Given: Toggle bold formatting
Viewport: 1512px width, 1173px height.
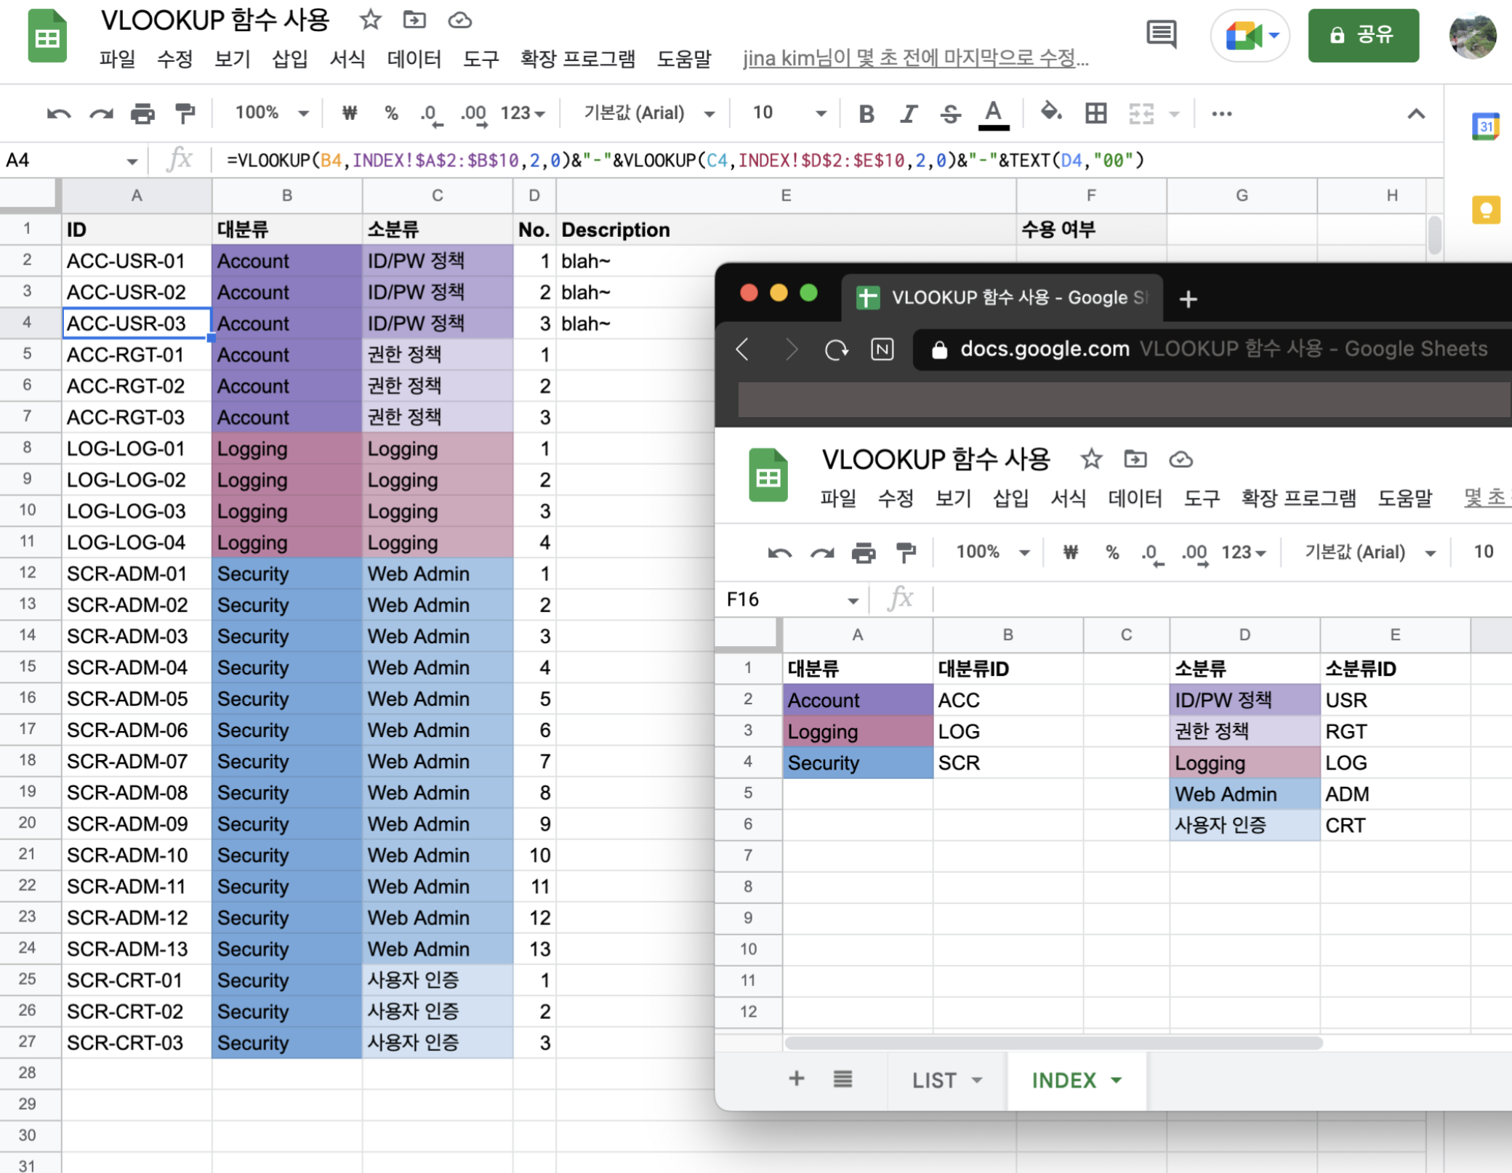Looking at the screenshot, I should pyautogui.click(x=866, y=113).
